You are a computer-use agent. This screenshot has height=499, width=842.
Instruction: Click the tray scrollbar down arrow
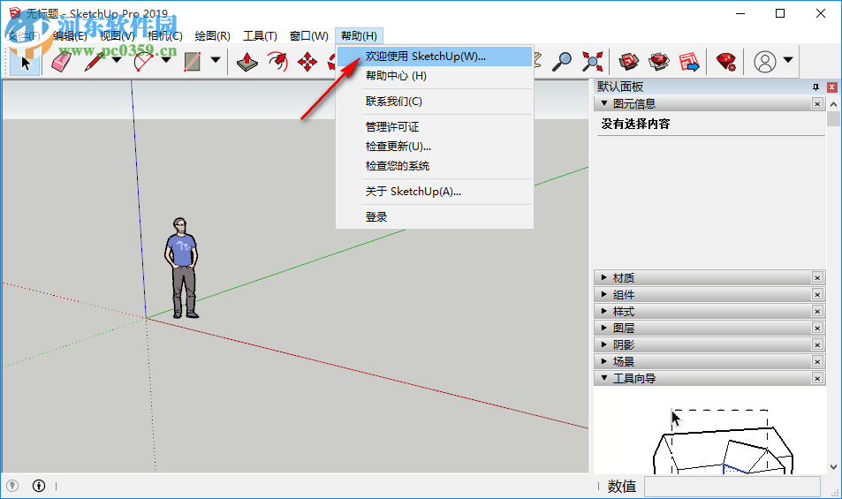click(833, 467)
